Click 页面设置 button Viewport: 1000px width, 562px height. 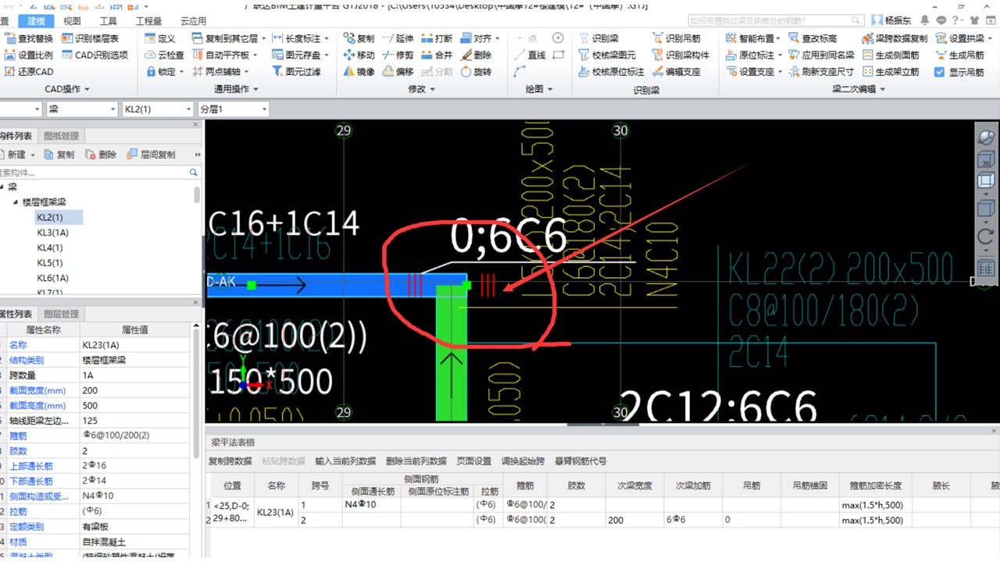[473, 461]
